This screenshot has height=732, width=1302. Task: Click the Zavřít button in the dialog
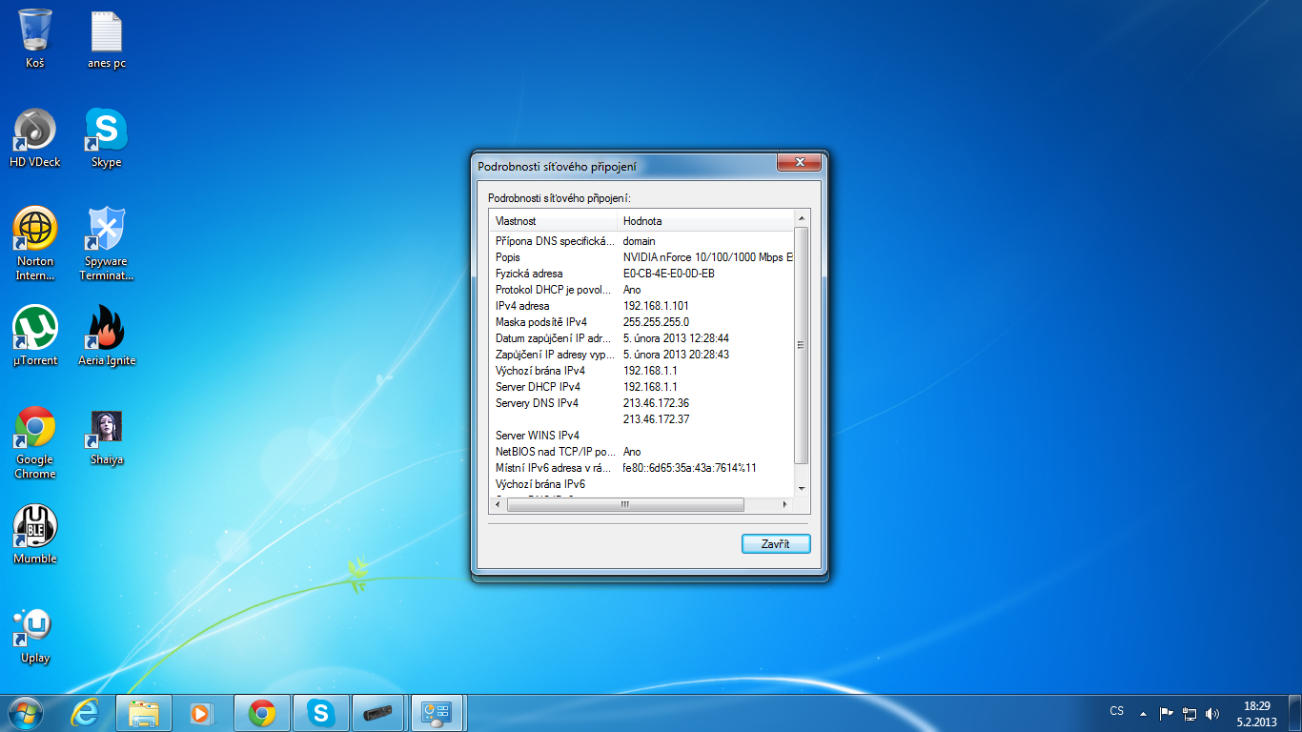point(776,543)
